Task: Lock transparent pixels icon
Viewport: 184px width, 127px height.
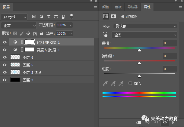Action: tap(15, 33)
